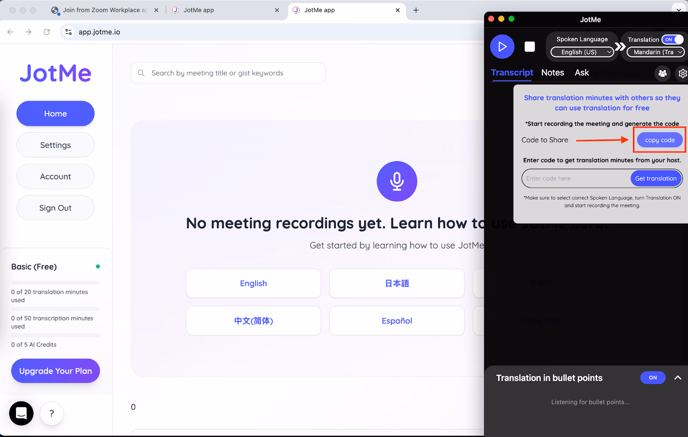Reload the page in the browser

point(46,32)
